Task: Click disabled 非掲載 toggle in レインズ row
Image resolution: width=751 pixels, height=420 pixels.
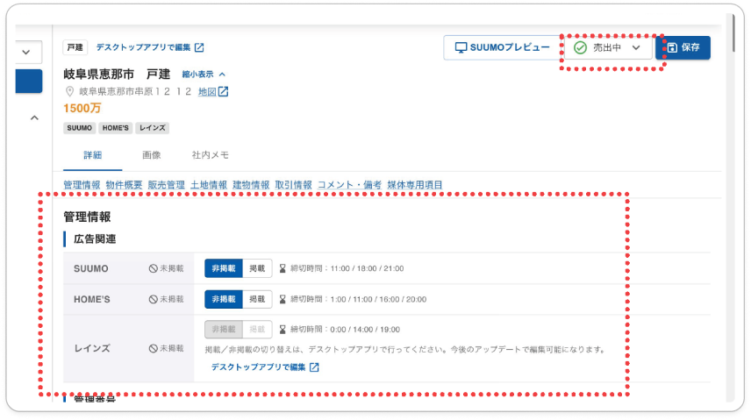Action: point(224,329)
